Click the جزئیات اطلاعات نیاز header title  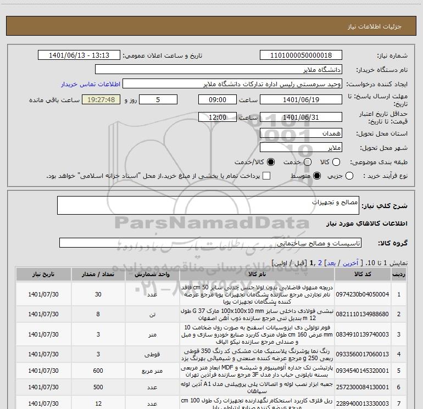coord(375,26)
